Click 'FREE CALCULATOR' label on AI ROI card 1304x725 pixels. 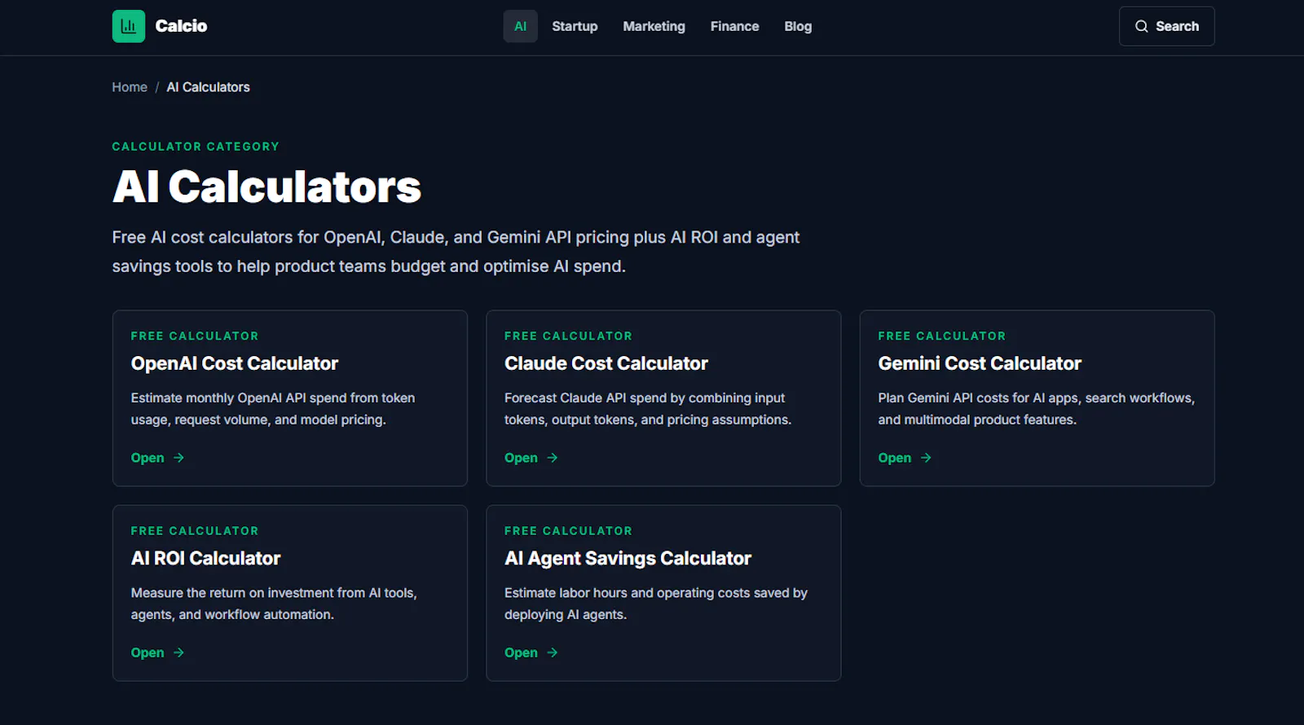(195, 530)
